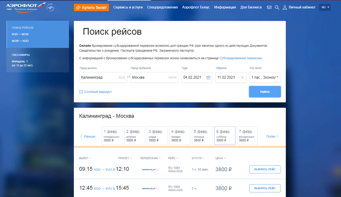
Task: Sort by Цена column
Action: click(x=221, y=158)
